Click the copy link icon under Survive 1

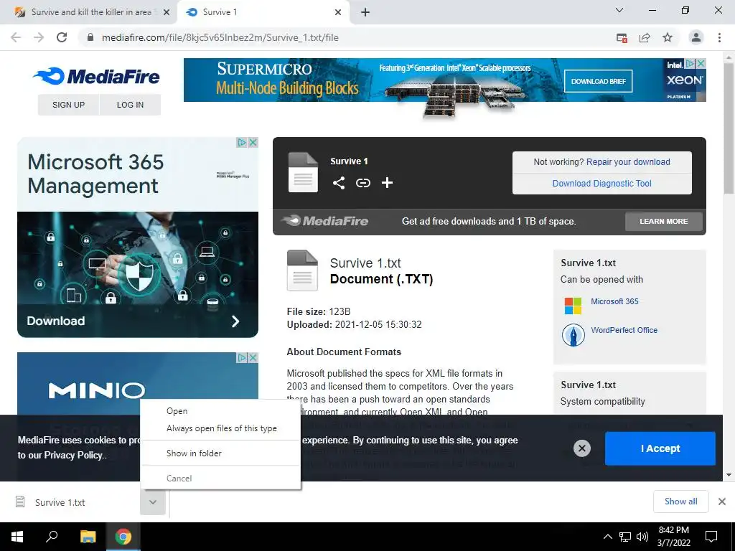[362, 183]
